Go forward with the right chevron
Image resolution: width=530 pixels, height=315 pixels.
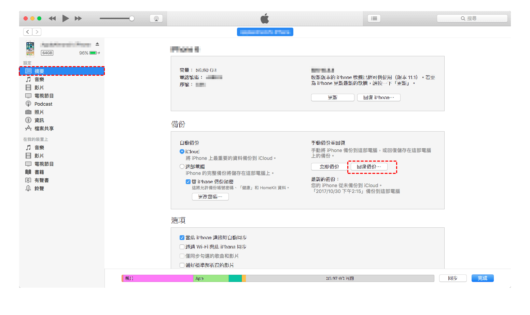click(37, 32)
